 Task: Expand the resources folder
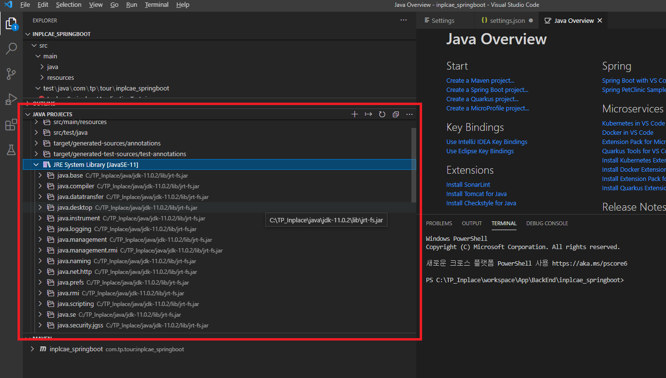42,78
